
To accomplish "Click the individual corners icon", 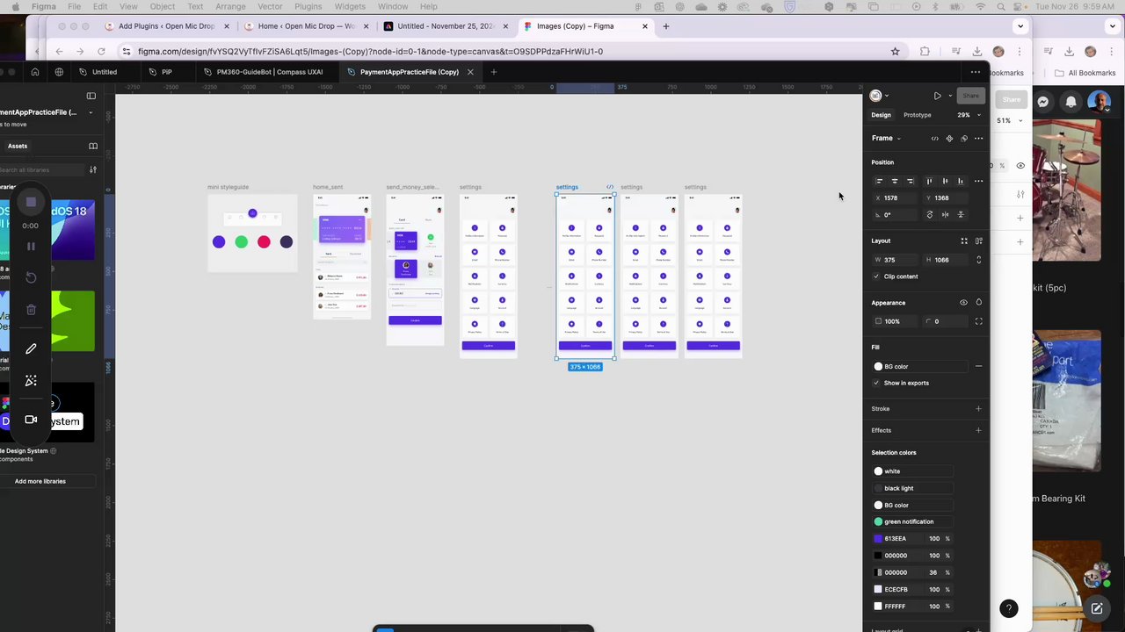I will pos(979,321).
